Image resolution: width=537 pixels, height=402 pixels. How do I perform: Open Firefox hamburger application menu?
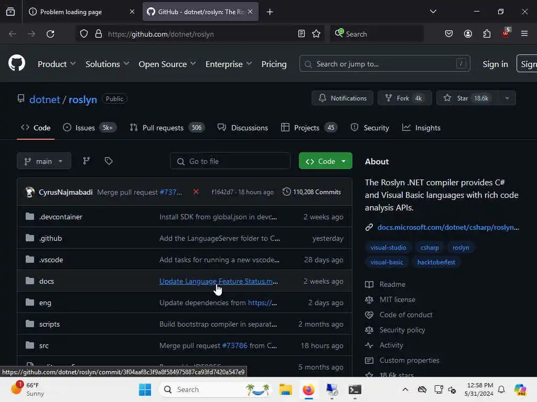click(x=524, y=34)
